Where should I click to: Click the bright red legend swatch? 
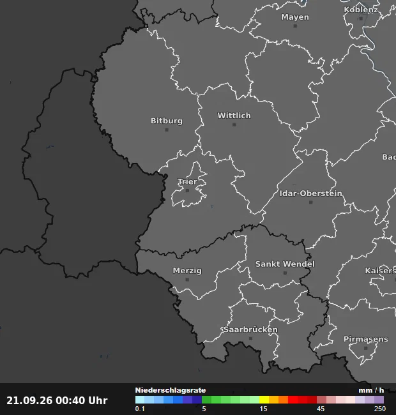293,400
